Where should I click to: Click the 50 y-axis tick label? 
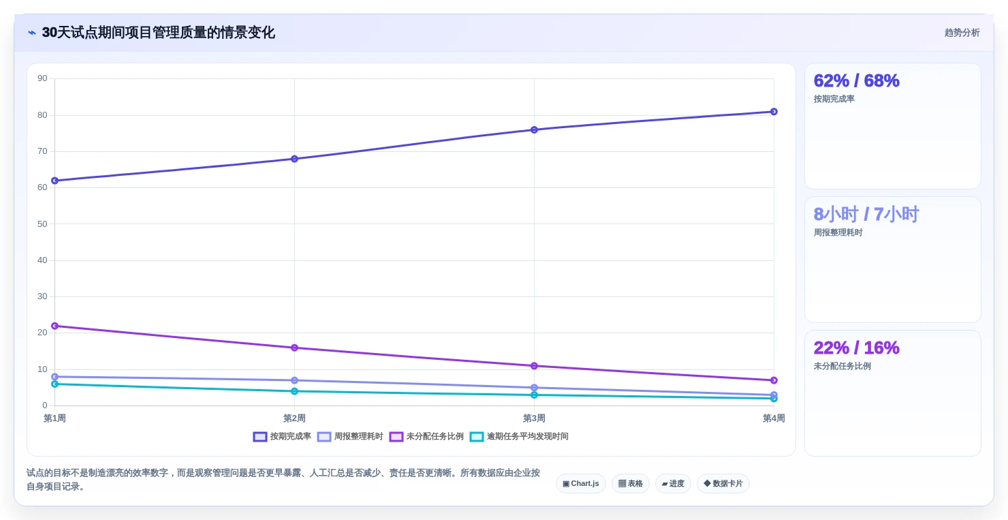pyautogui.click(x=42, y=224)
